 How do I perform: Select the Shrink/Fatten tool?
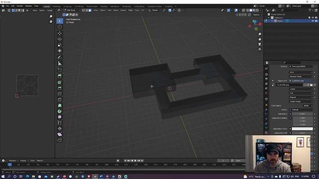pos(60,128)
